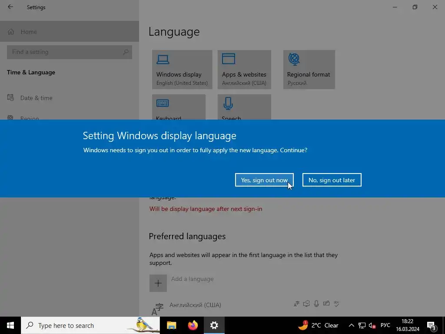Open the Keyboard tile

179,107
